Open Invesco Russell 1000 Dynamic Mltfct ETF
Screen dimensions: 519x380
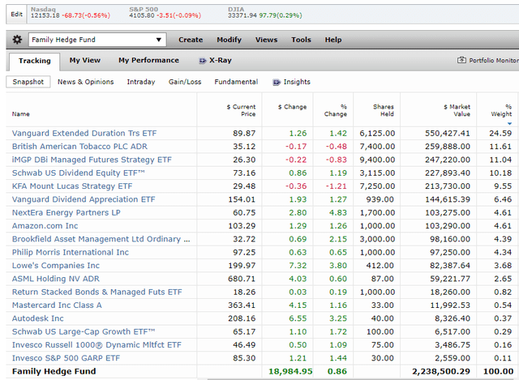(x=97, y=345)
